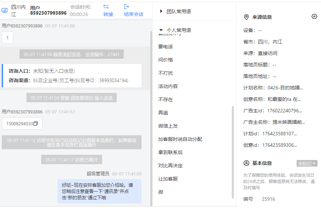Click the chat panel vertical scrollbar
Screen dimensions: 321x208
pos(151,119)
